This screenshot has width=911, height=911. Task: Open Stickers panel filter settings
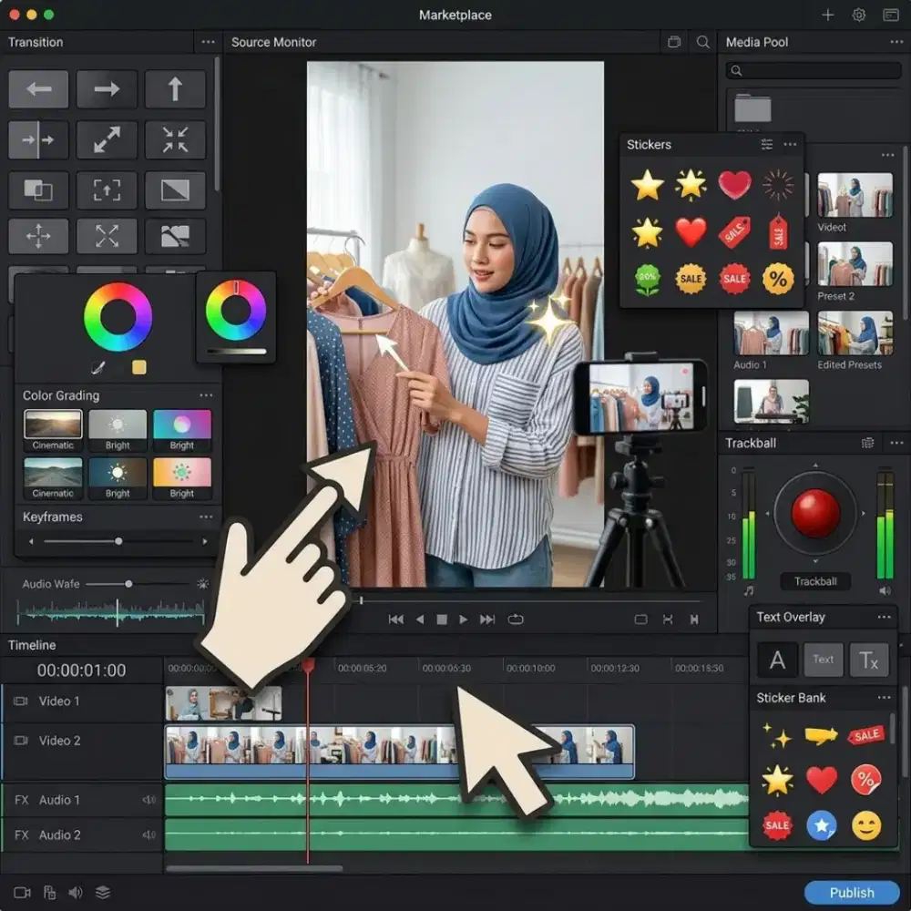(x=767, y=144)
